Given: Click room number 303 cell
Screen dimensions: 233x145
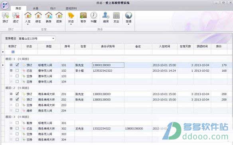Looking at the screenshot, I should point(67,134).
